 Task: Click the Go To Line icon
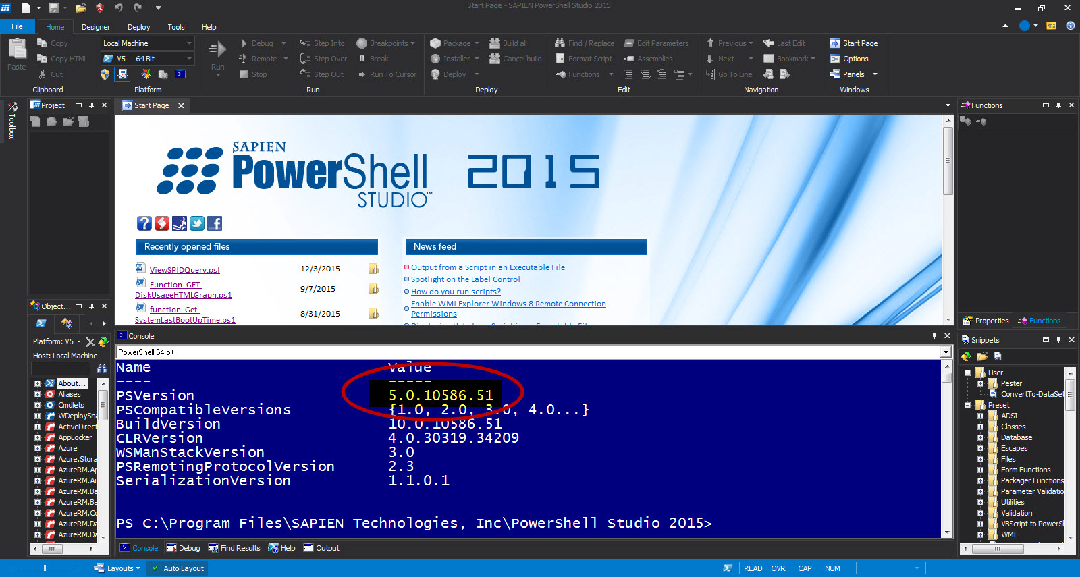[x=710, y=74]
